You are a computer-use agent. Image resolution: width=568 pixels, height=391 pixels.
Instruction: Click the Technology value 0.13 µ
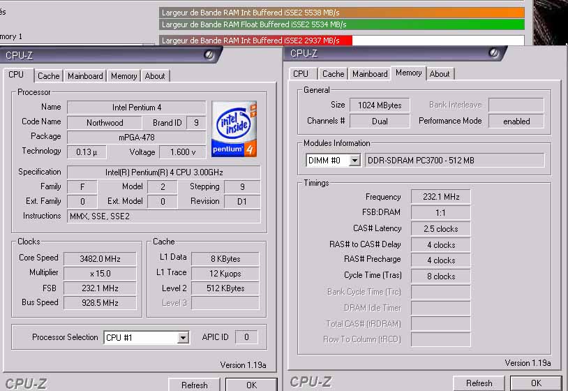87,152
